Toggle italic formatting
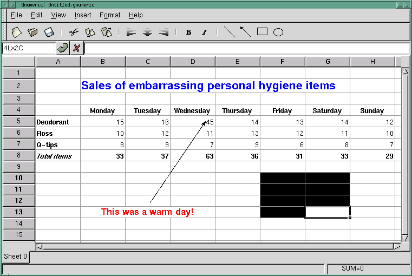412x276 pixels. coord(205,32)
